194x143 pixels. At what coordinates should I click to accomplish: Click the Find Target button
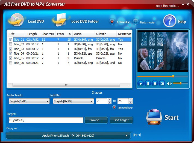click(121, 120)
